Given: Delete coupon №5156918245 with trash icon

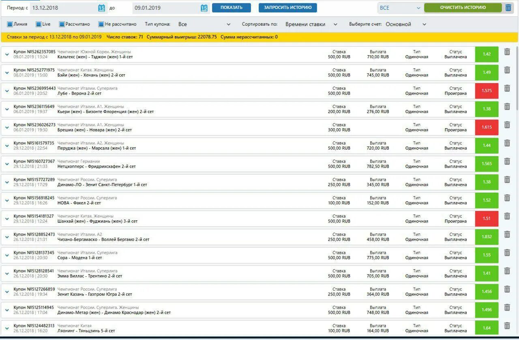Looking at the screenshot, I should (x=507, y=198).
